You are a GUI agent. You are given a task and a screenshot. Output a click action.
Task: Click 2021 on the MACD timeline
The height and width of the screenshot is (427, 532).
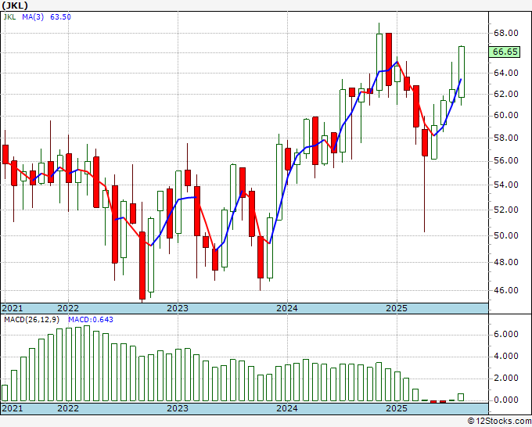coord(13,408)
